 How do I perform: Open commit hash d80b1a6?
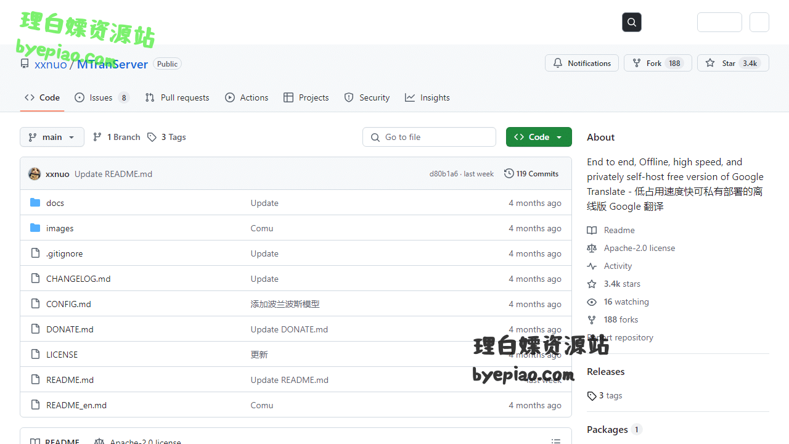pyautogui.click(x=444, y=174)
